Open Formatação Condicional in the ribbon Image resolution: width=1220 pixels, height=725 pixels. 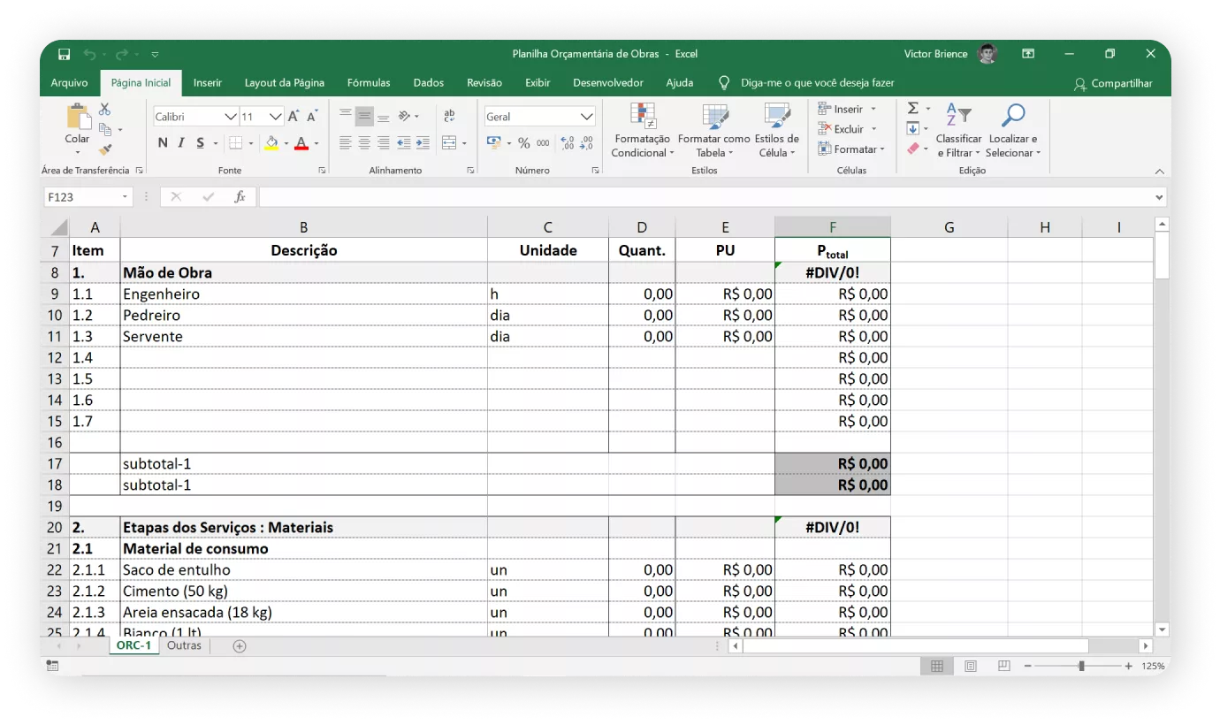(x=642, y=130)
